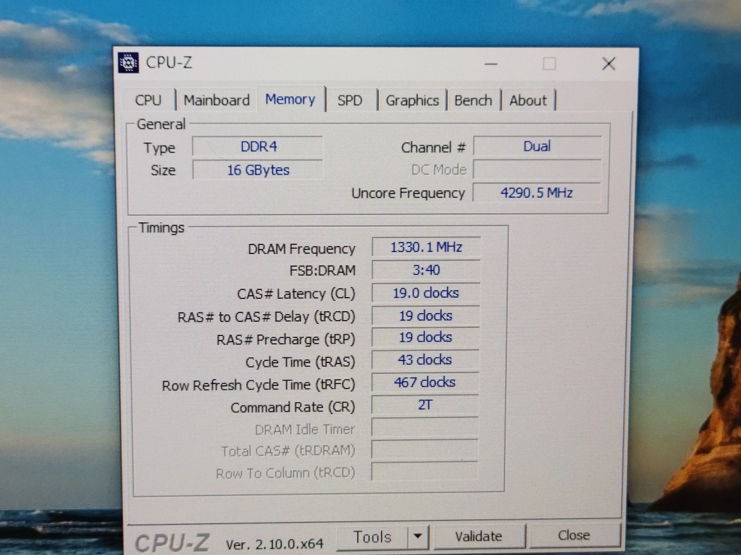Click the memory Type field showing DDR4
This screenshot has height=555, width=741.
258,147
